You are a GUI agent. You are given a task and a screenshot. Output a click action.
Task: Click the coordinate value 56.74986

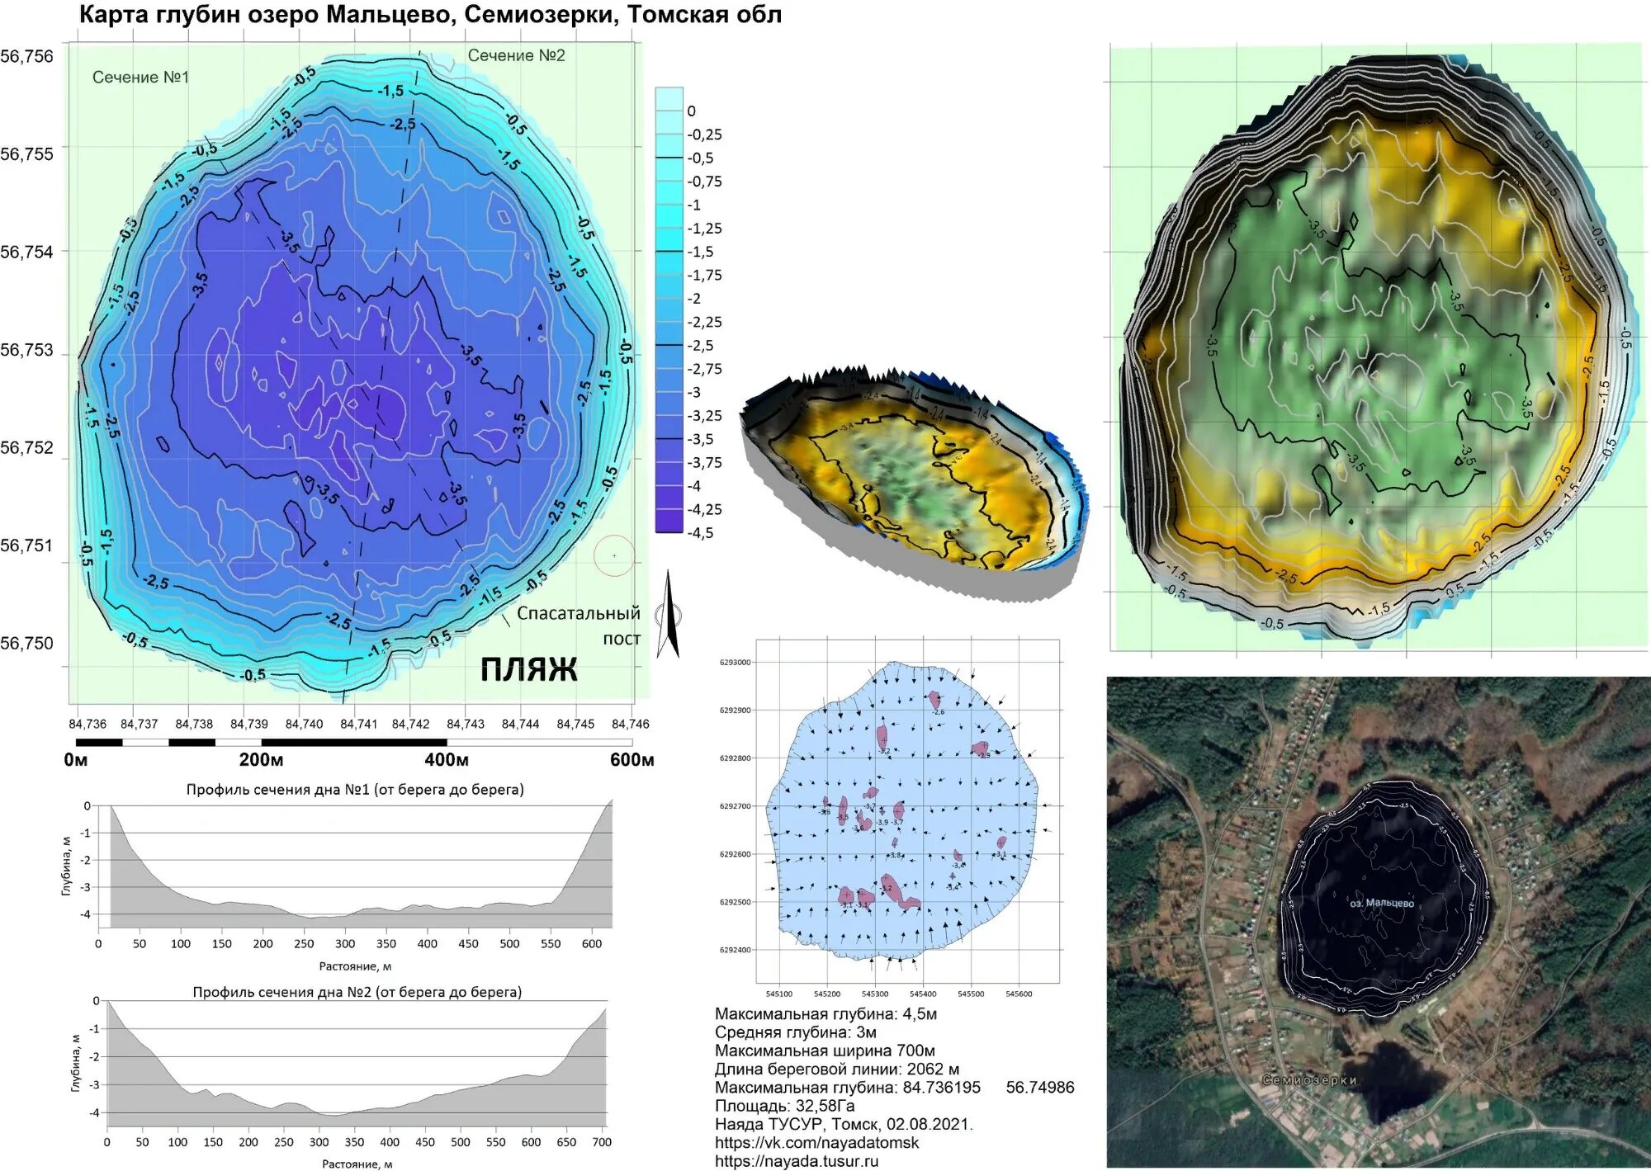click(1040, 1088)
